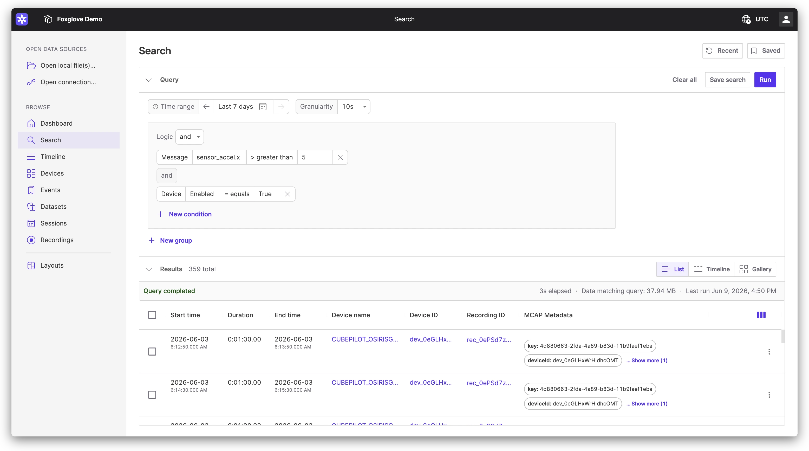Screen dimensions: 809x451
Task: Change the Message condition type
Action: pos(174,157)
